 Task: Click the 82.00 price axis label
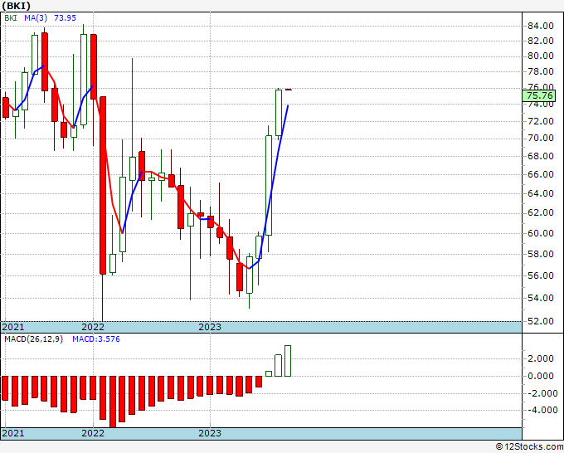pyautogui.click(x=540, y=41)
